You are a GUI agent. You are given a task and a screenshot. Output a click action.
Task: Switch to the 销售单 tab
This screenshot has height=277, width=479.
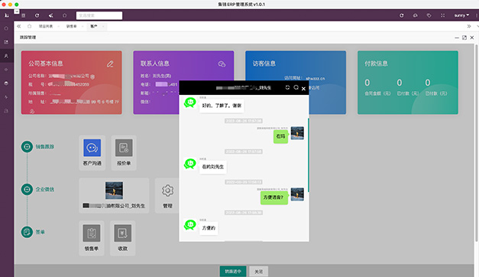[72, 26]
